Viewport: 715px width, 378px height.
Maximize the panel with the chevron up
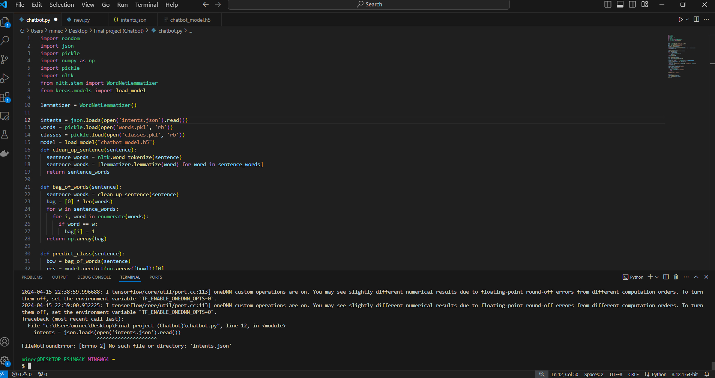tap(696, 277)
